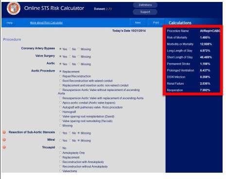
Task: Open the Definitions button
Action: click(145, 5)
